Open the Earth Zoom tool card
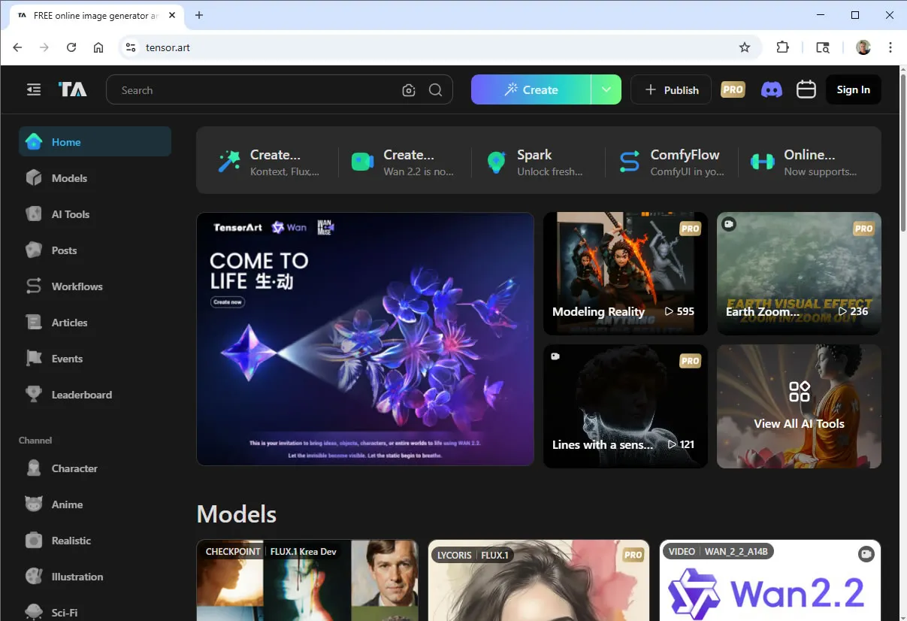Screen dimensions: 907x621 click(799, 274)
